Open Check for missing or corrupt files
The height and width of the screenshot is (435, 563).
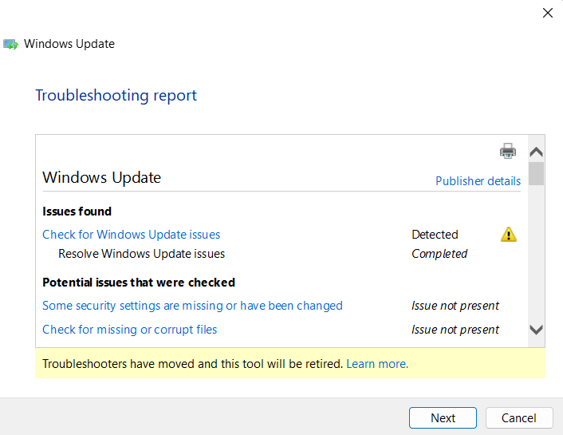click(130, 330)
